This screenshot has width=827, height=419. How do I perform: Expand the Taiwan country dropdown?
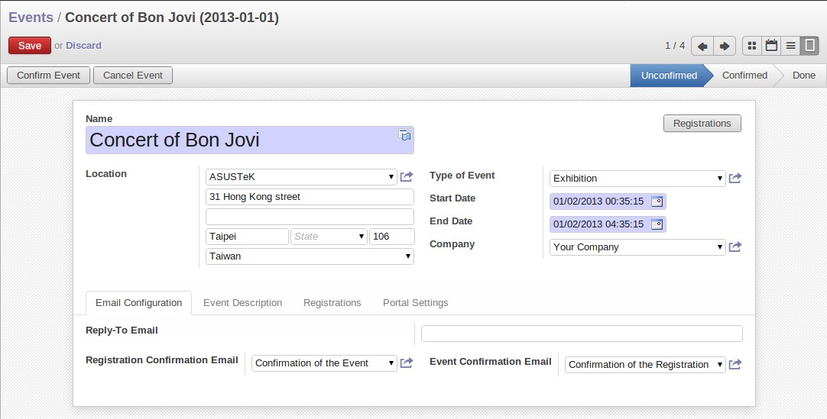click(310, 256)
